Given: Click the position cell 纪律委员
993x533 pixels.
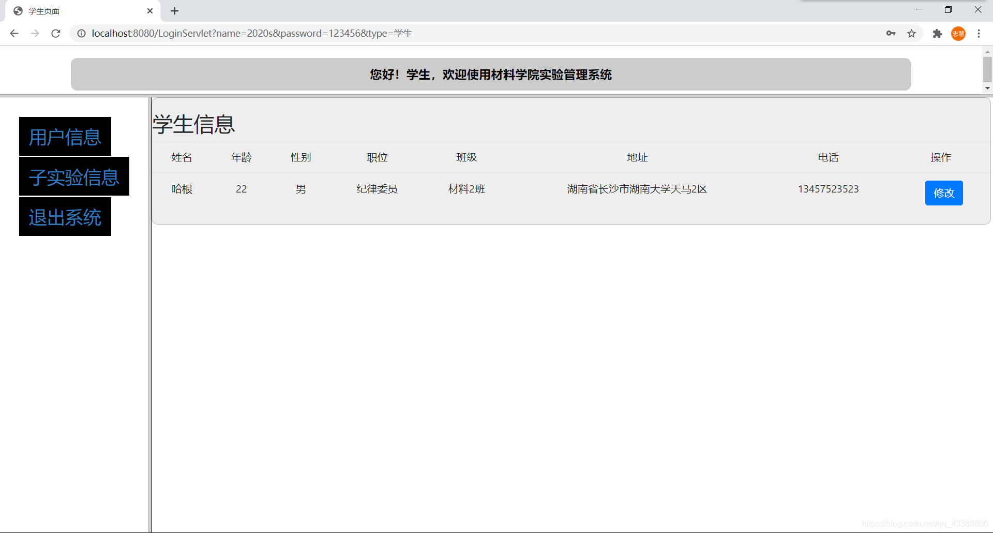Looking at the screenshot, I should point(377,189).
